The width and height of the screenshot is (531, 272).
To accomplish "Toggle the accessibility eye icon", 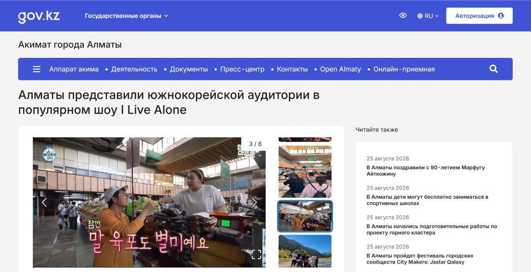I will pyautogui.click(x=403, y=15).
